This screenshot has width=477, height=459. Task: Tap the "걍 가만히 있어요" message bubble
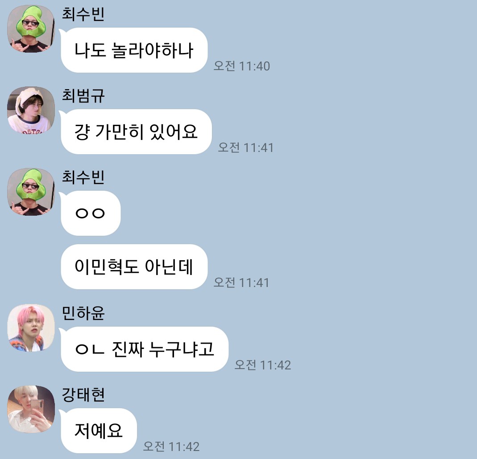[x=136, y=131]
